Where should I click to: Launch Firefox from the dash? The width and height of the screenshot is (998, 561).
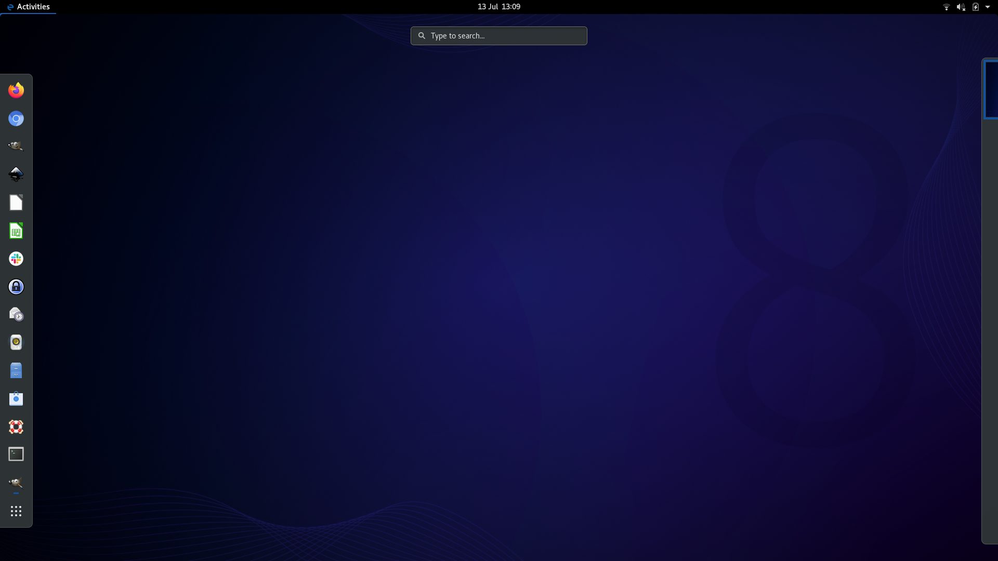16,90
